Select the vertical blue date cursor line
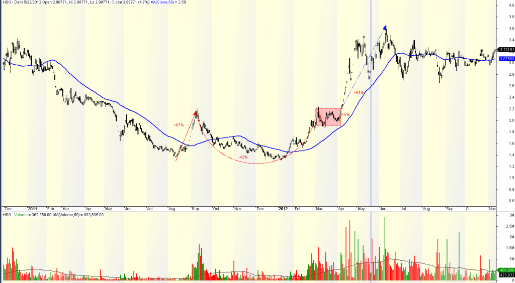This screenshot has height=283, width=515. pos(371,125)
